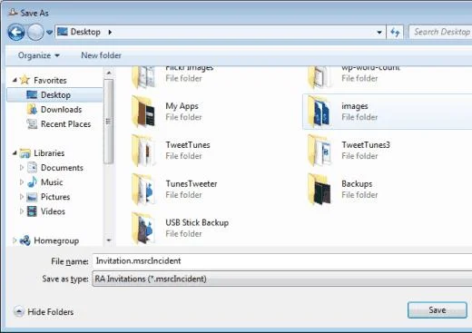Open the Pictures library
The height and width of the screenshot is (333, 472).
(55, 197)
